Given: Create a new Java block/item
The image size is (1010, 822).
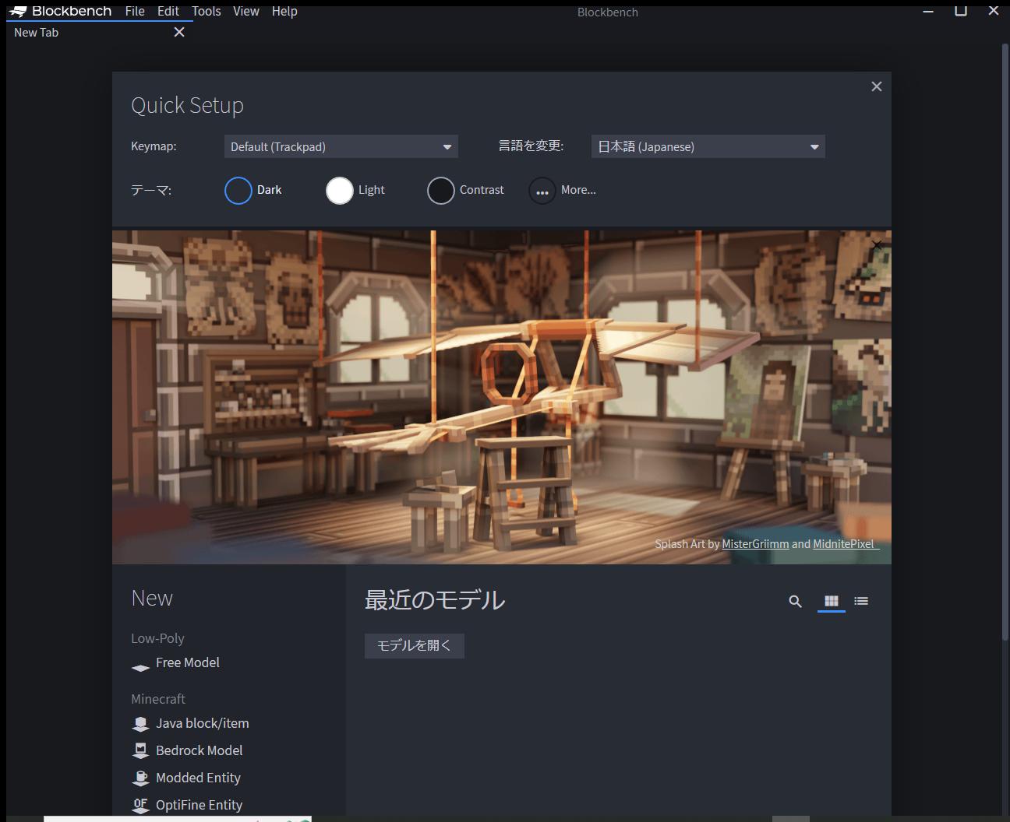Looking at the screenshot, I should click(x=190, y=724).
